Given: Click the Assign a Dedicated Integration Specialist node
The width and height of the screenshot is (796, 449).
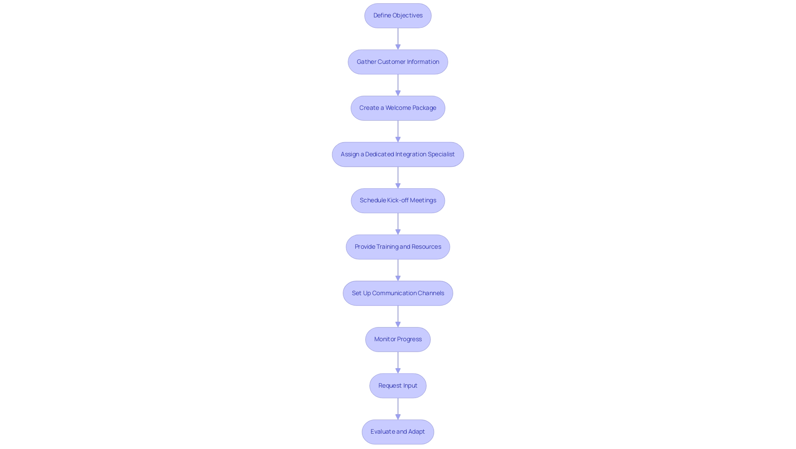Looking at the screenshot, I should point(398,154).
